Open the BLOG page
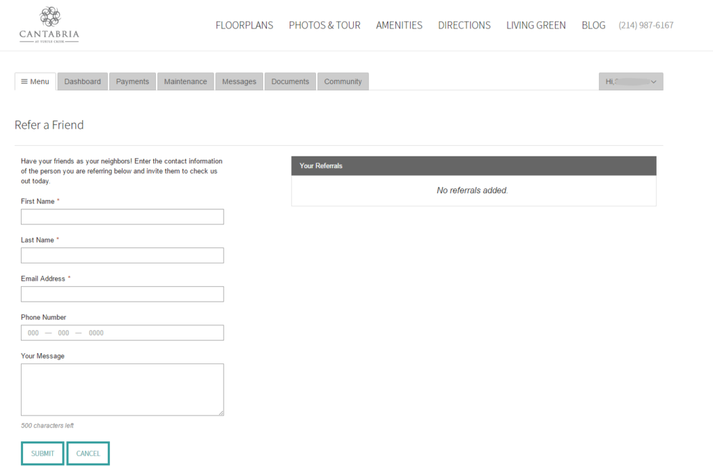 click(x=593, y=25)
